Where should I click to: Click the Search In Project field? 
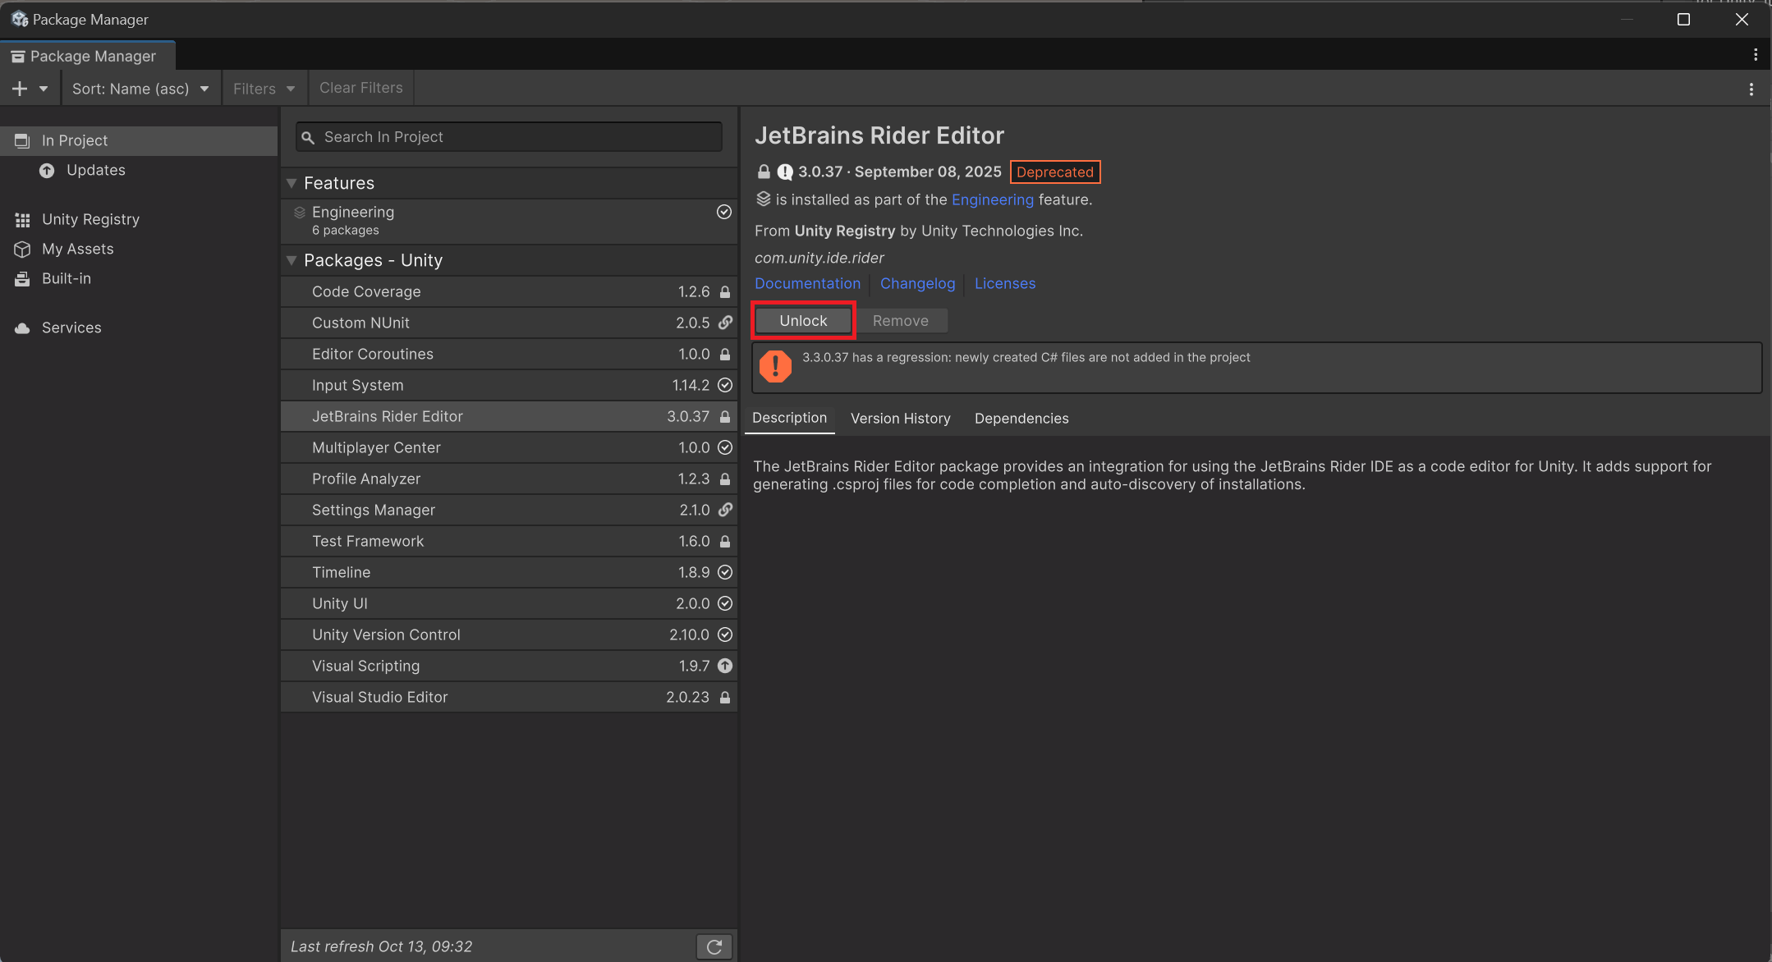pos(509,137)
